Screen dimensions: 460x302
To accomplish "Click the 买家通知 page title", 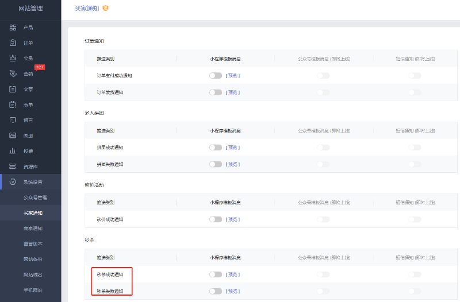I will 87,8.
